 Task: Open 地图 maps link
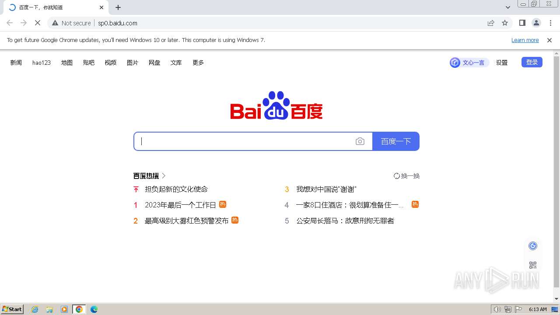(67, 63)
